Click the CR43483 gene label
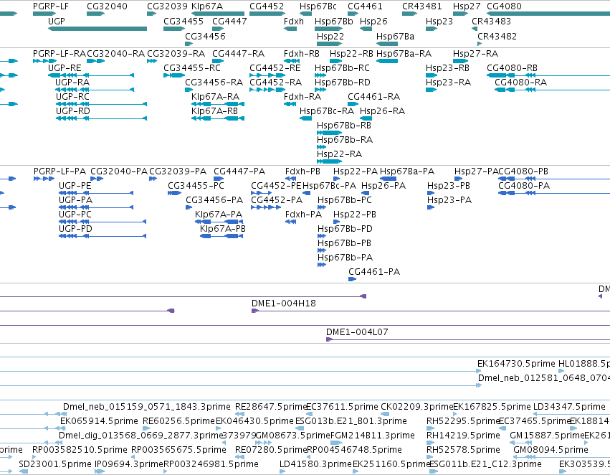Viewport: 610px width, 475px height. coord(491,21)
